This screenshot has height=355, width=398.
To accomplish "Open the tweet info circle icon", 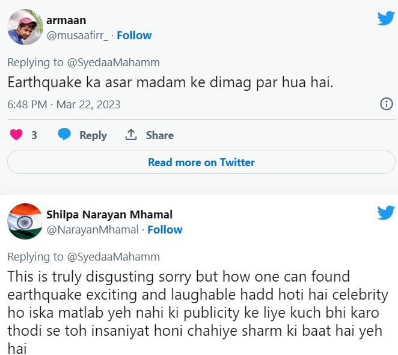I will (x=387, y=104).
